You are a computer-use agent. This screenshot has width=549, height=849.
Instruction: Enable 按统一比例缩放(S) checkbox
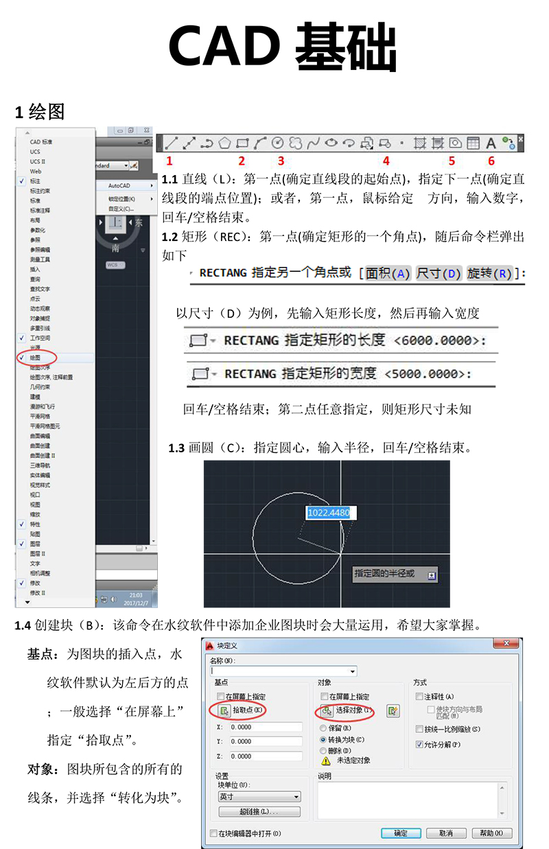pos(419,729)
